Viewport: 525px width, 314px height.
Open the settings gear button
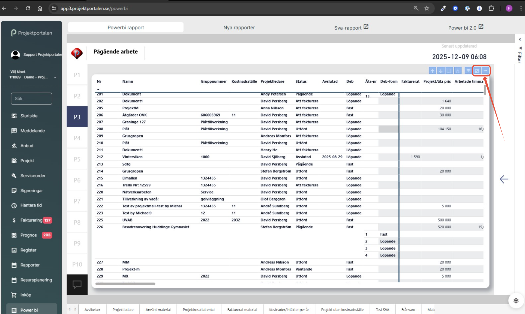(x=516, y=301)
